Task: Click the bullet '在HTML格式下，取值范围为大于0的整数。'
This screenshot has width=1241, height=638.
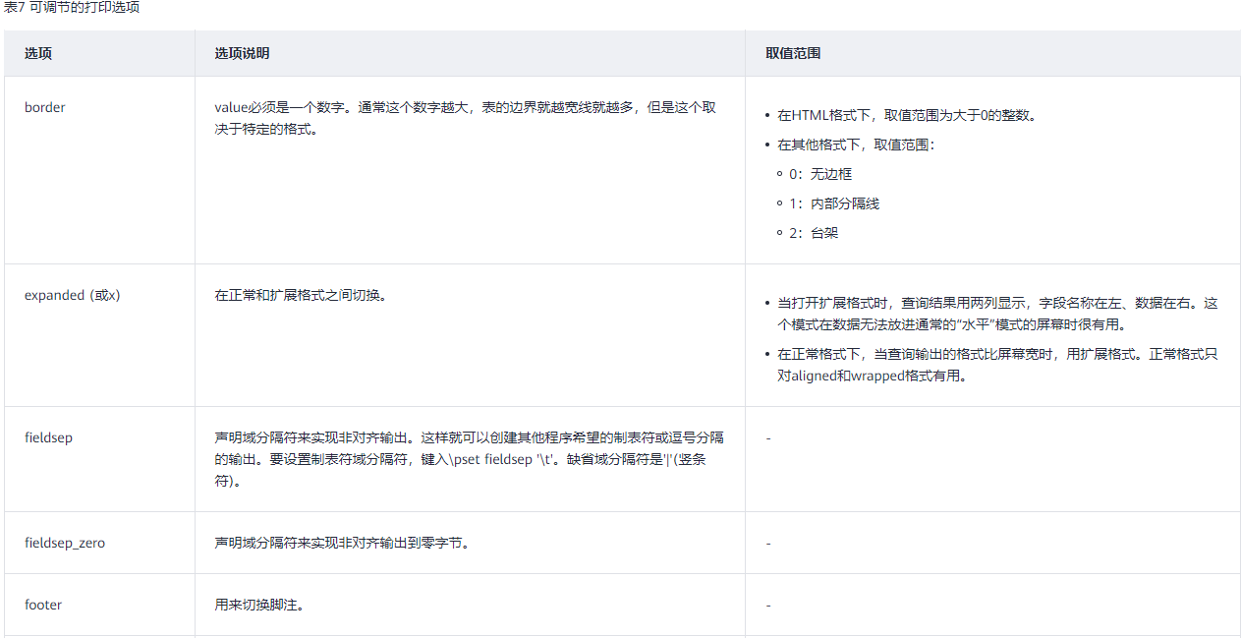Action: [907, 115]
